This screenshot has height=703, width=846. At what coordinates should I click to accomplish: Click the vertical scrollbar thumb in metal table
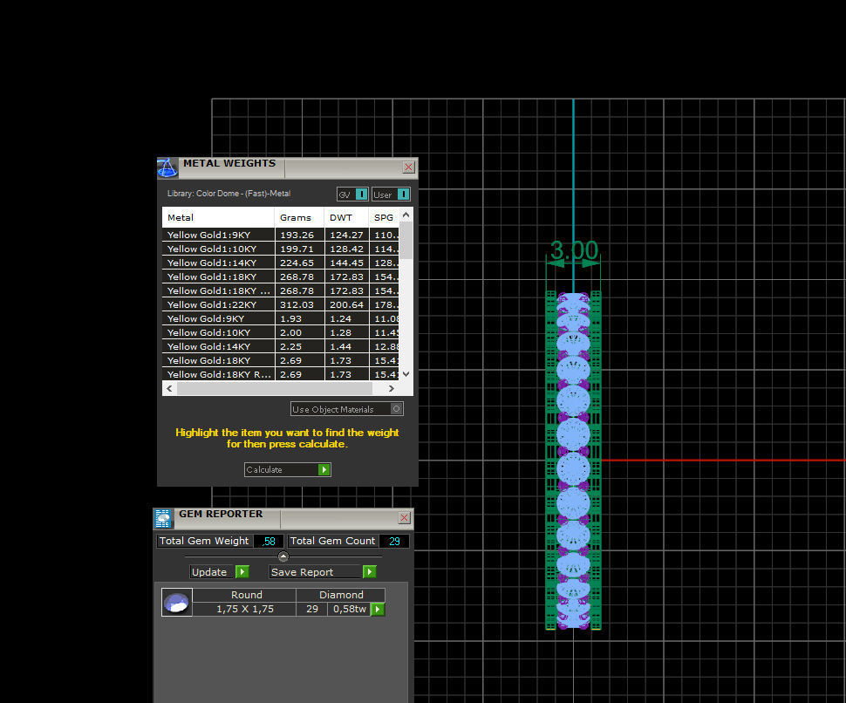406,240
